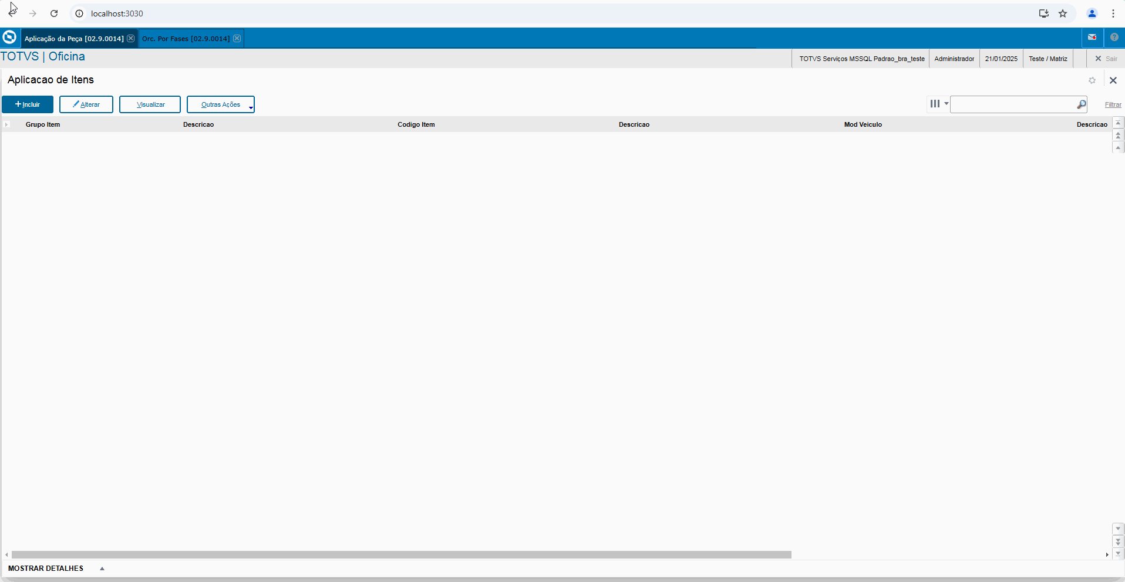Close the Aplicacao de Itens panel
This screenshot has width=1125, height=582.
pyautogui.click(x=1113, y=80)
